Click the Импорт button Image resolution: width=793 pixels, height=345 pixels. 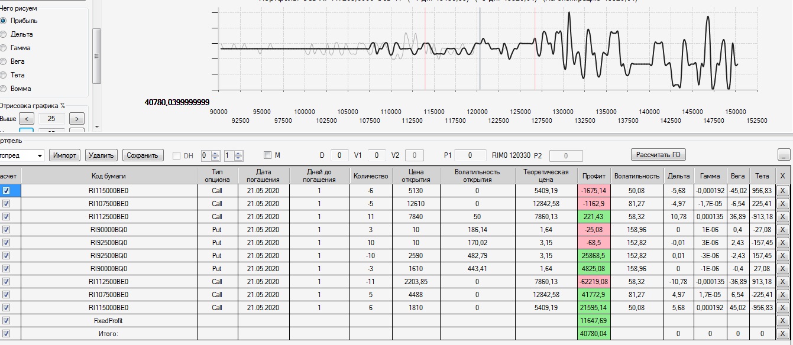click(x=64, y=155)
